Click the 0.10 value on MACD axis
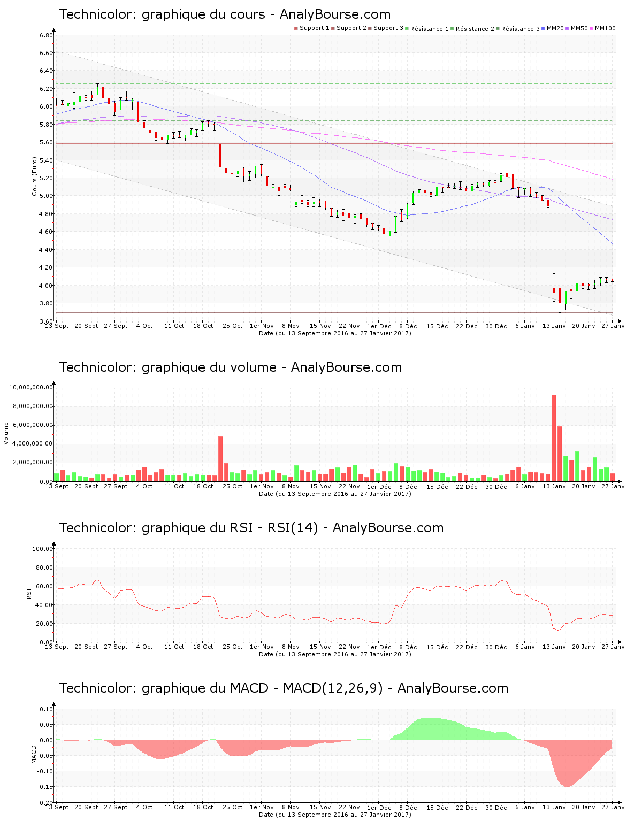642x829 pixels. point(46,709)
